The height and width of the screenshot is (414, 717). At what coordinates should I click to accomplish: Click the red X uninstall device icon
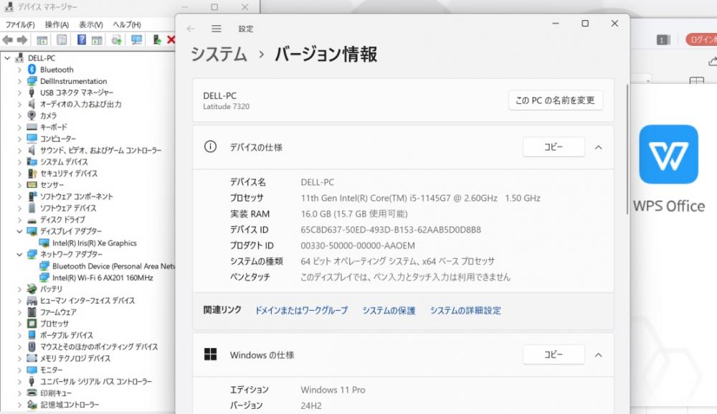171,40
